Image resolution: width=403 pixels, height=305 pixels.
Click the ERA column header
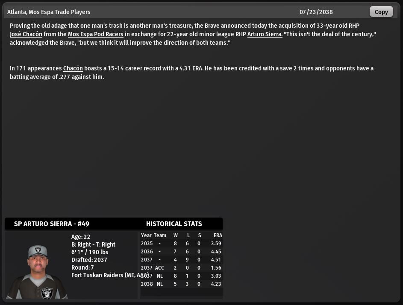tap(218, 235)
